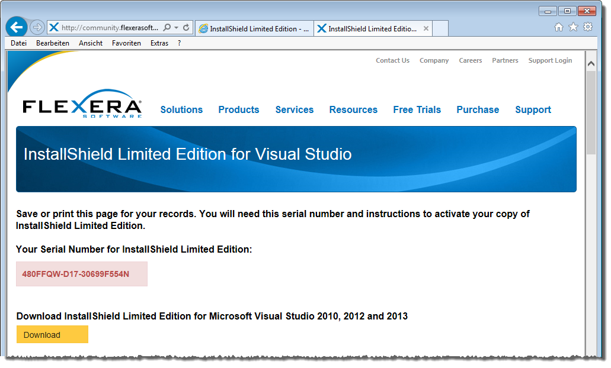Select the active Flexera InstallShield tab

pyautogui.click(x=373, y=28)
